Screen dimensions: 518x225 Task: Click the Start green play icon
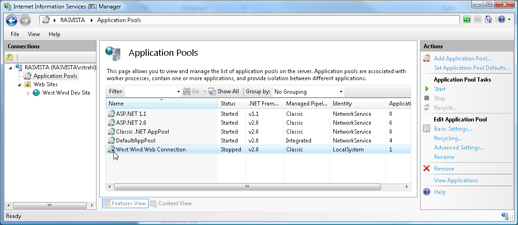(x=427, y=89)
